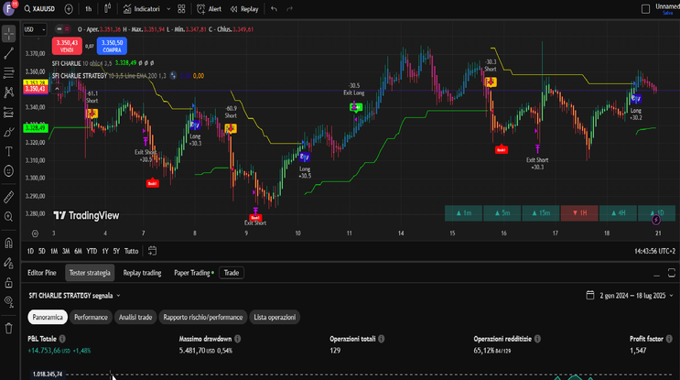680x380 pixels.
Task: Select the trend line drawing tool
Action: coord(8,53)
